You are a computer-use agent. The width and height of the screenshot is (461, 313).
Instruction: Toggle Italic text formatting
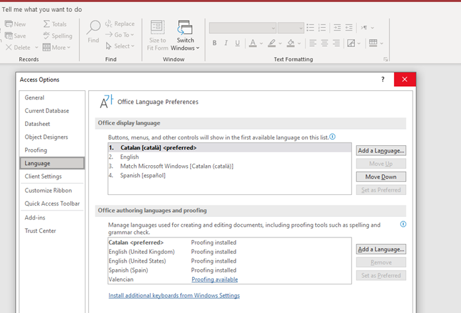pyautogui.click(x=226, y=43)
